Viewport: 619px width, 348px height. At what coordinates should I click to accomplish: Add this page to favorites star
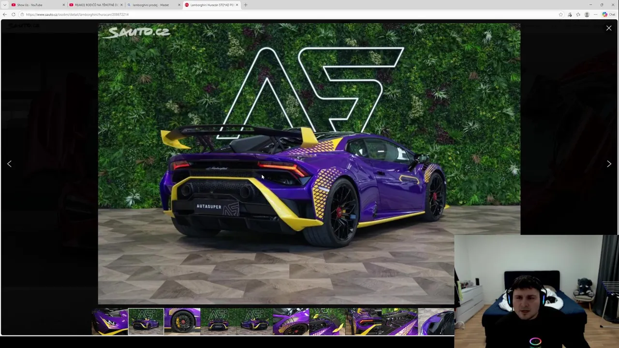[561, 14]
